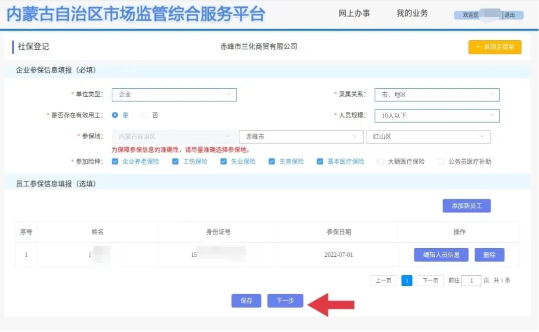Open the 赤峰市 city dropdown

pos(301,136)
